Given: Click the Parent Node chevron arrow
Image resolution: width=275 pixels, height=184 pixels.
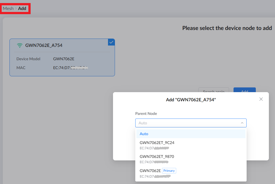Looking at the screenshot, I should pyautogui.click(x=242, y=123).
